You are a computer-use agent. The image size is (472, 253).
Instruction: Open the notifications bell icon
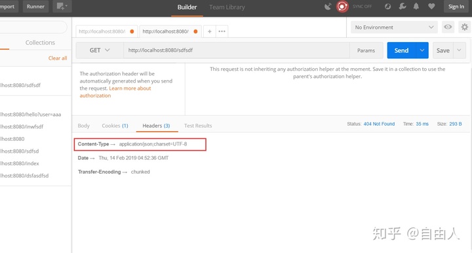tap(416, 7)
